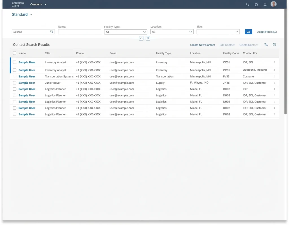289x225 pixels.
Task: Click the Ft. Wayne, IND location cell
Action: coord(199,83)
